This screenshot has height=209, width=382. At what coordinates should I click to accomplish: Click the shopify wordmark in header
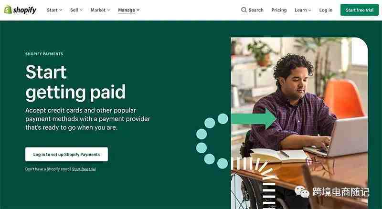click(x=24, y=10)
